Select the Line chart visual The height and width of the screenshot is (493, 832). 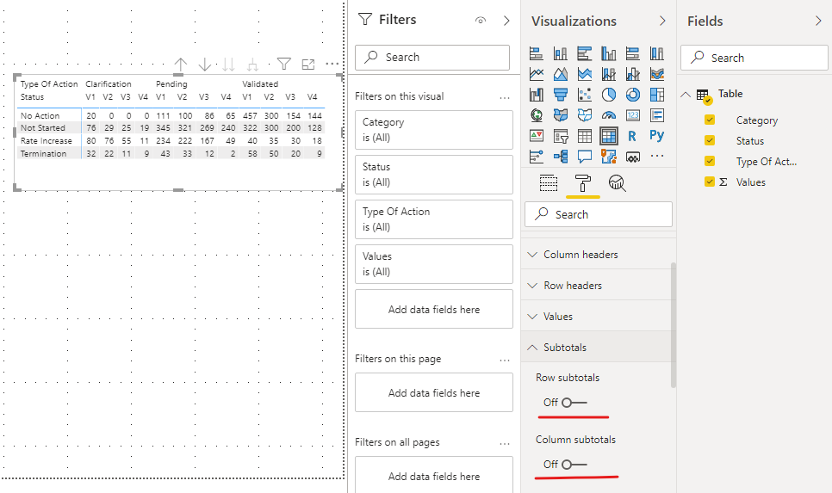pos(537,74)
